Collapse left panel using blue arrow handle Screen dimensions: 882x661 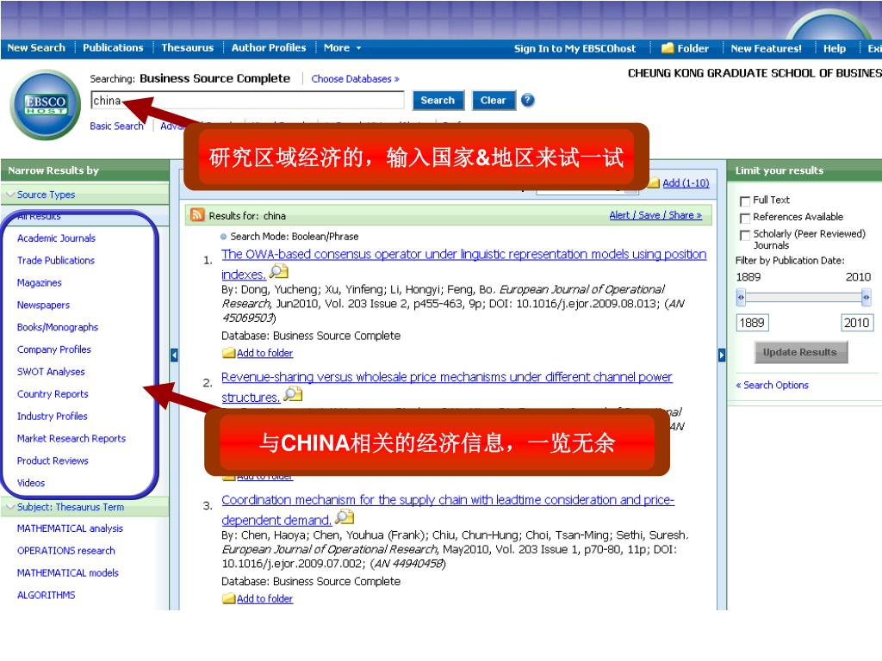[174, 355]
